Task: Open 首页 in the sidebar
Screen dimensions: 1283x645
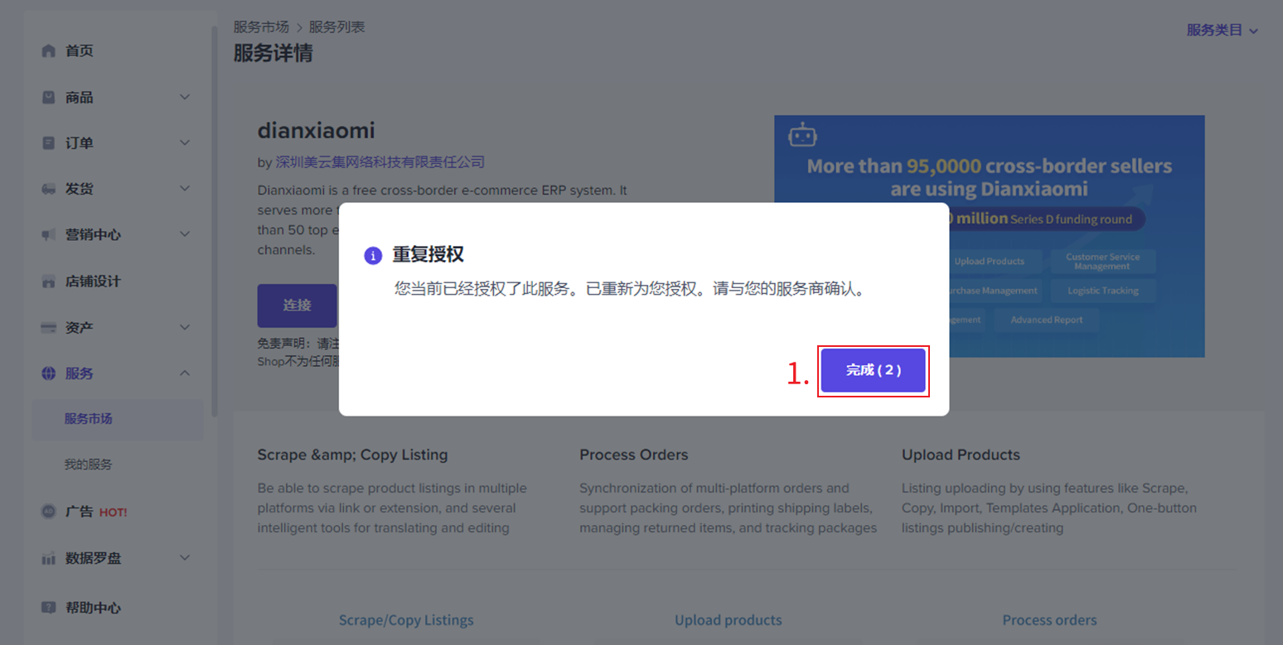Action: click(80, 51)
